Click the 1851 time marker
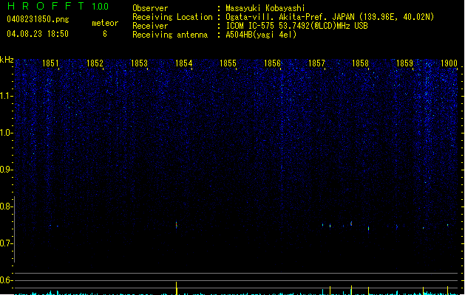Viewport: 465px width, 295px height. coord(50,63)
